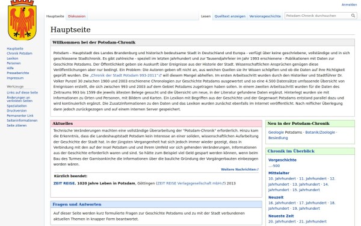Open the Quelltext anzeigen tab

click(230, 16)
